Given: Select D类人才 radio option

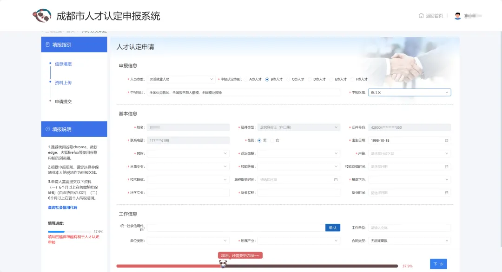Looking at the screenshot, I should point(310,79).
